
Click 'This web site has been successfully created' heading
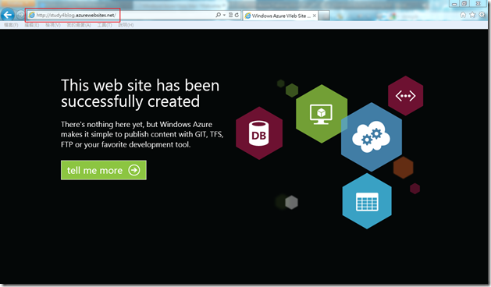(140, 94)
